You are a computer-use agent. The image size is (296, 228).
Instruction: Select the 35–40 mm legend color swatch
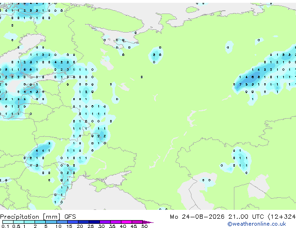point(116,222)
